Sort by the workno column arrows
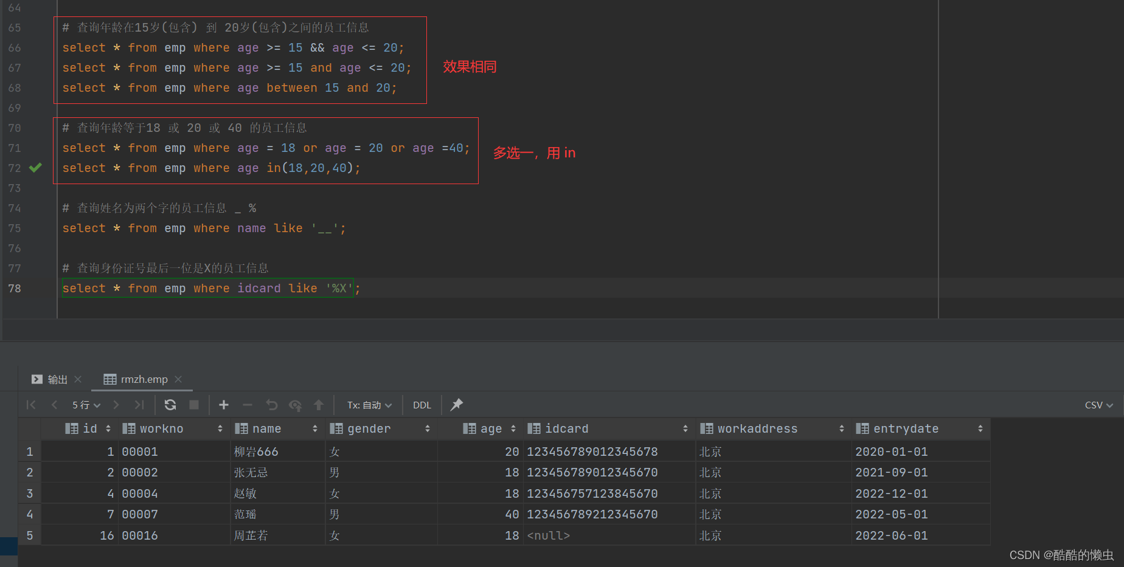The height and width of the screenshot is (567, 1124). click(220, 429)
